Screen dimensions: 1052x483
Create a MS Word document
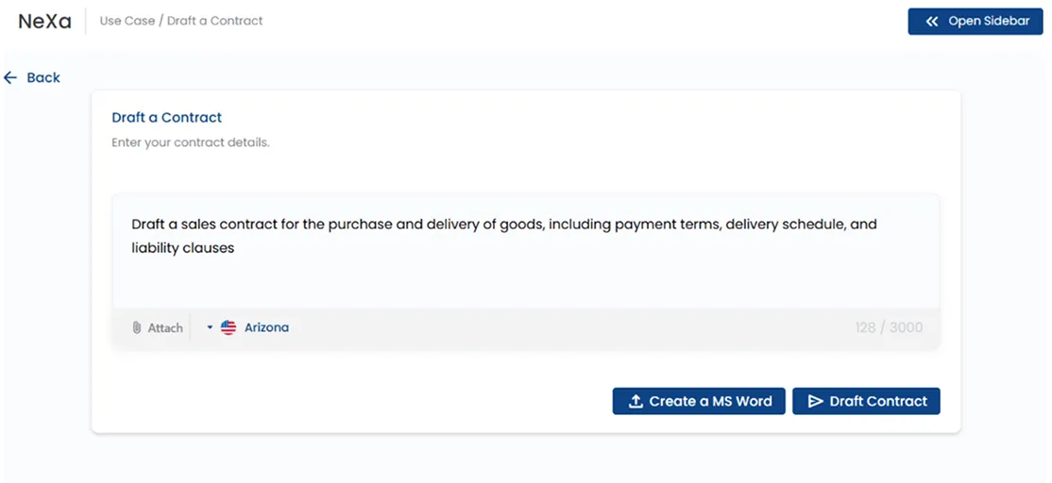(x=699, y=401)
